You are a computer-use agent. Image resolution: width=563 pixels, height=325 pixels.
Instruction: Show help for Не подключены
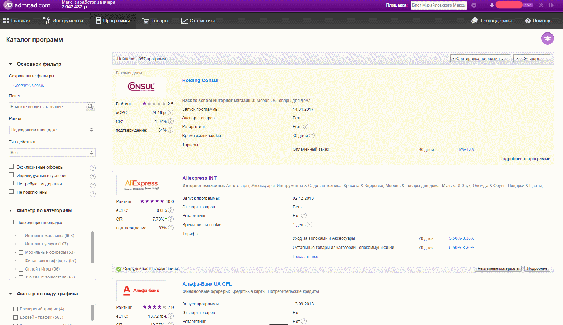click(x=93, y=194)
